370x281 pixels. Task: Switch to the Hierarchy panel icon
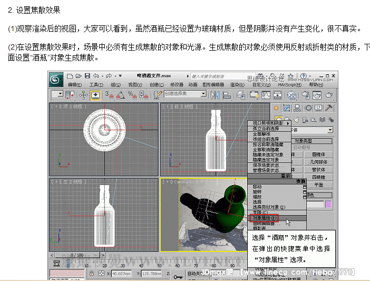point(297,108)
